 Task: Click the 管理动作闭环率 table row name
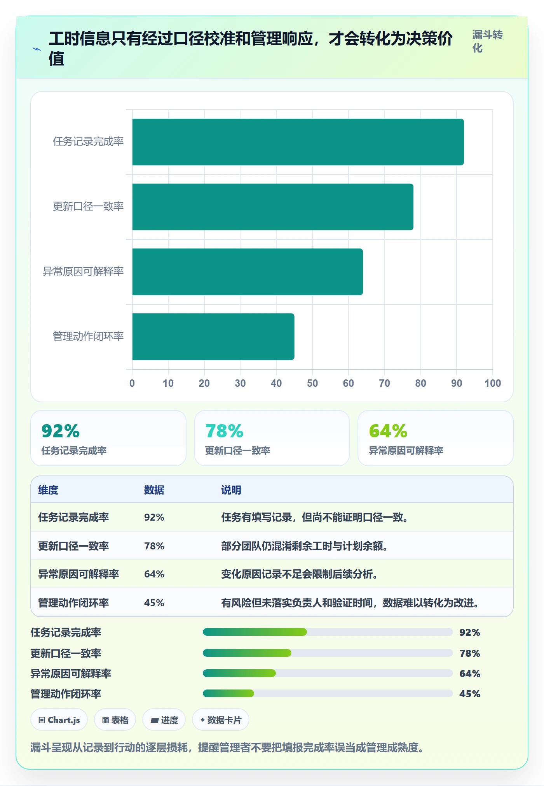[73, 603]
